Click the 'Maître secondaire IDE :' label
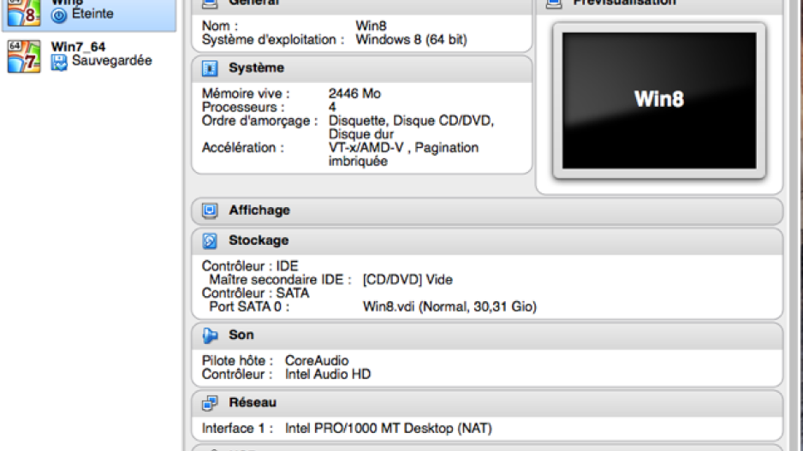This screenshot has width=803, height=451. [x=280, y=280]
